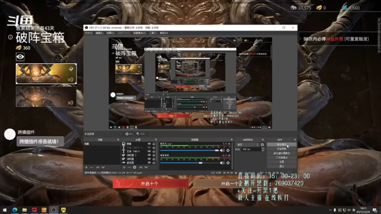Viewport: 381px width, 214px height.
Task: Pop out the 转场特效 dock panel
Action: pos(263,140)
